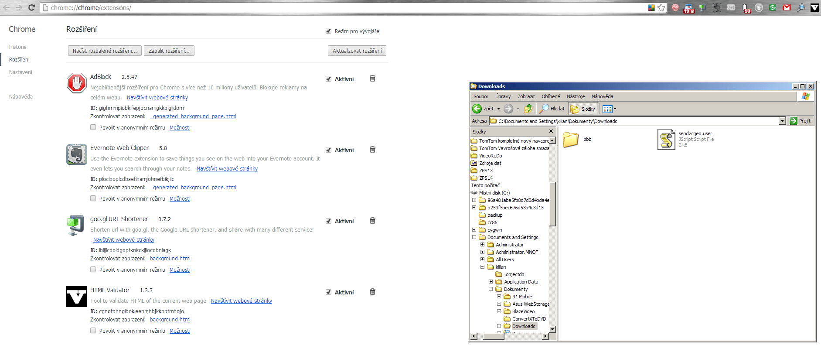The image size is (821, 345).
Task: Delete goo.gl URL Shortener via trash icon
Action: tap(373, 221)
